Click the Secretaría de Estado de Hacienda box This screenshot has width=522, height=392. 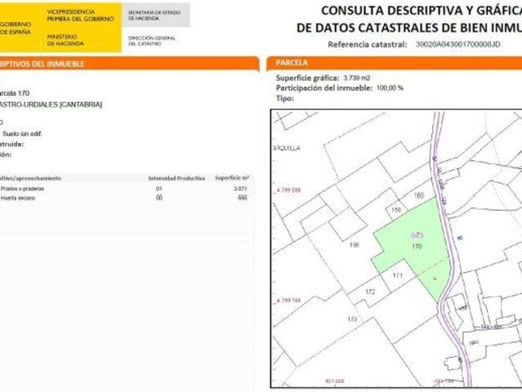156,15
